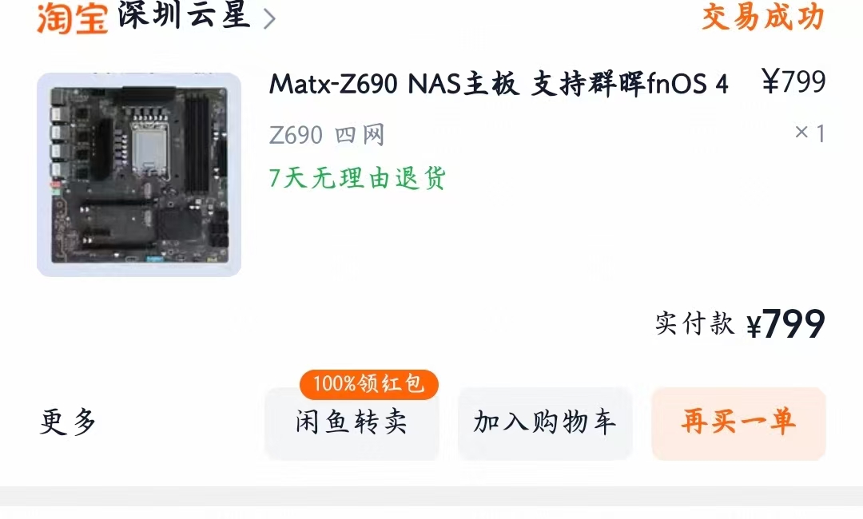View the 7天无理由退货 return policy
Image resolution: width=863 pixels, height=519 pixels.
[x=357, y=178]
